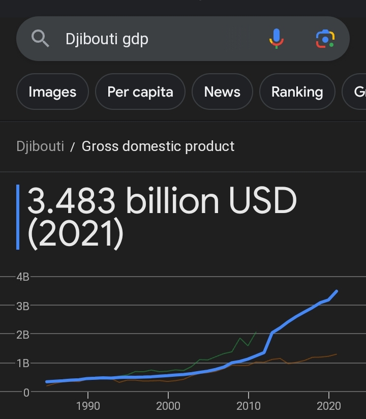Viewport: 366px width, 419px height.
Task: Tap the magnifying glass search icon
Action: coord(40,39)
